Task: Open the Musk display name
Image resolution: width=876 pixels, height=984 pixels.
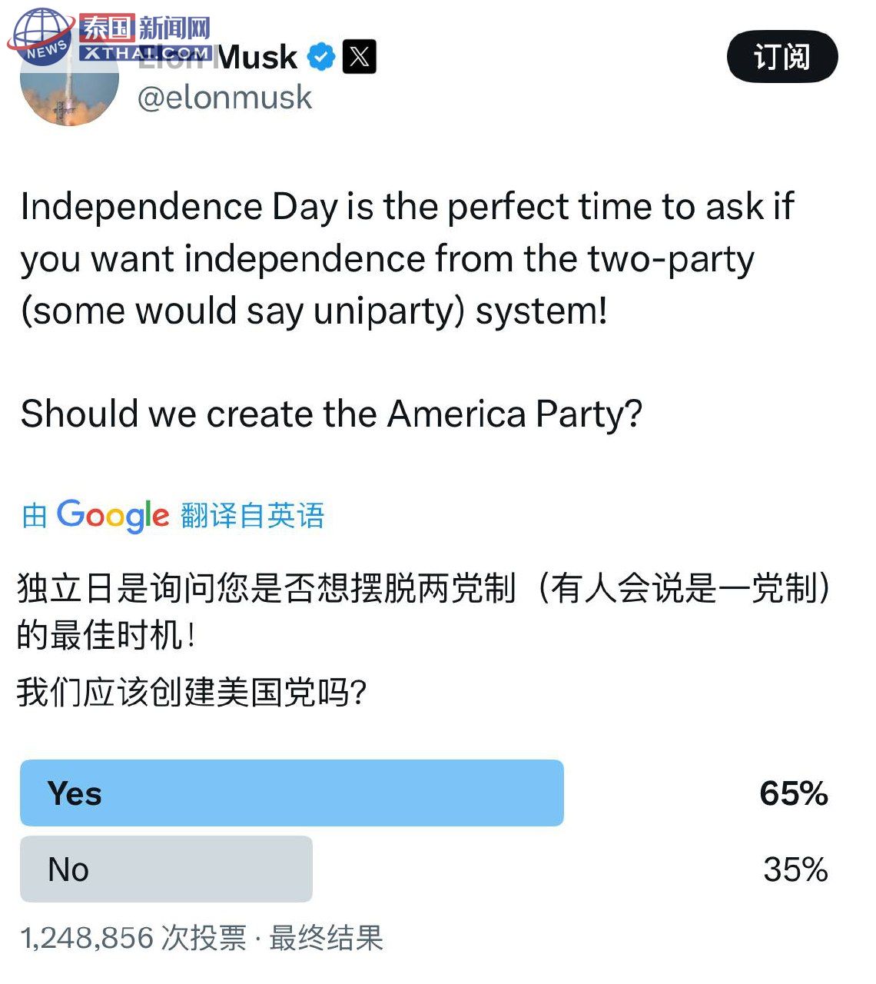Action: 257,58
